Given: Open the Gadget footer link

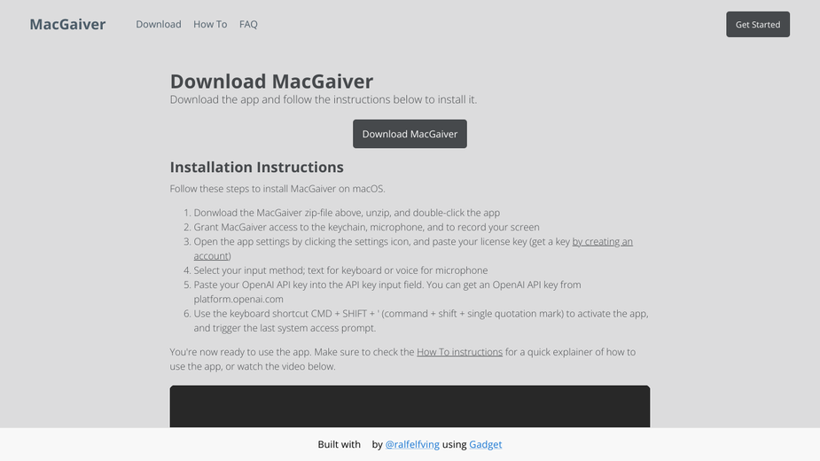Looking at the screenshot, I should point(485,444).
